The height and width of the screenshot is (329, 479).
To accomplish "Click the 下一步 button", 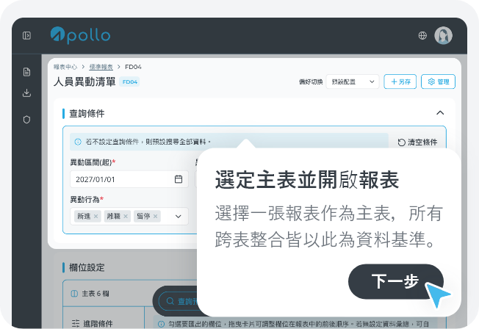I will 395,282.
